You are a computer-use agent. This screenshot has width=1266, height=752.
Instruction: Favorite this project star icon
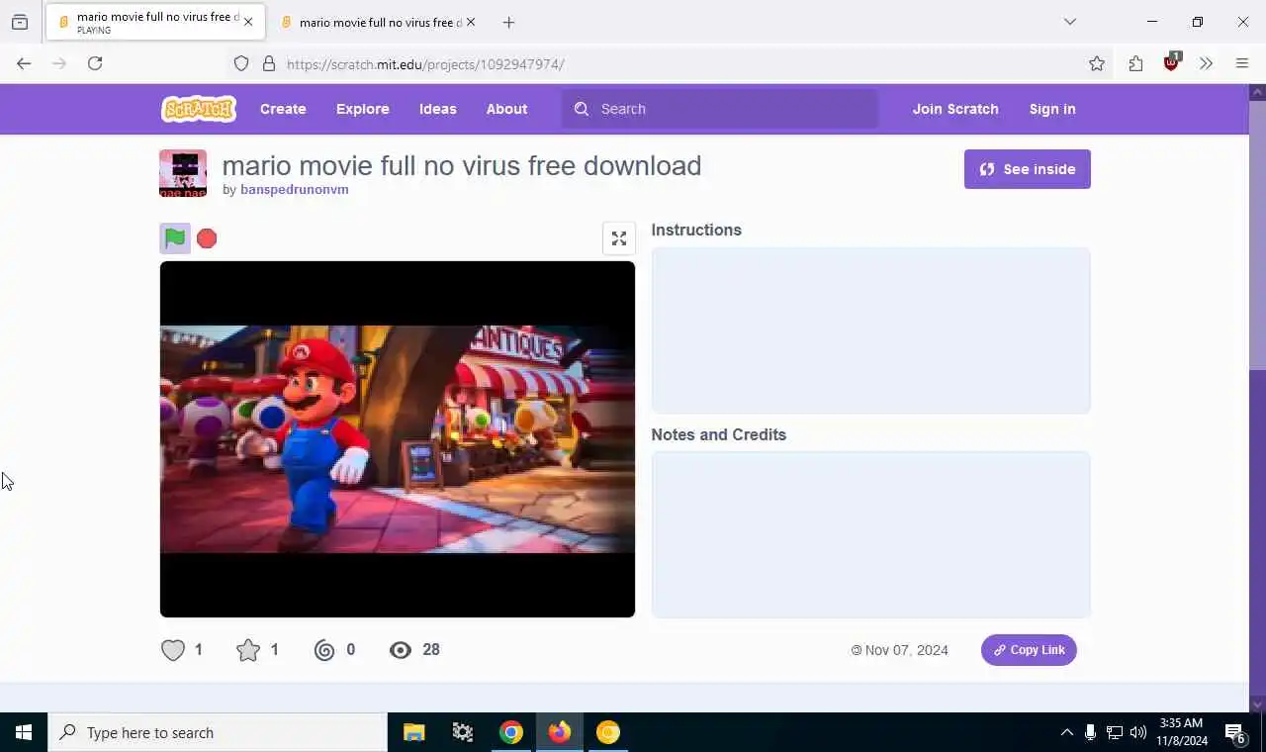pos(248,650)
